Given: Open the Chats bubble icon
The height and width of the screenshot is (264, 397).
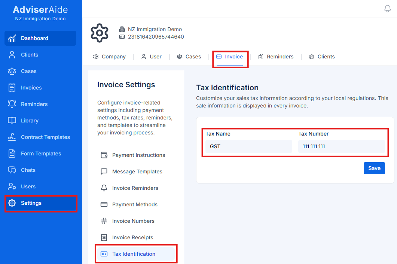Looking at the screenshot, I should pyautogui.click(x=12, y=170).
